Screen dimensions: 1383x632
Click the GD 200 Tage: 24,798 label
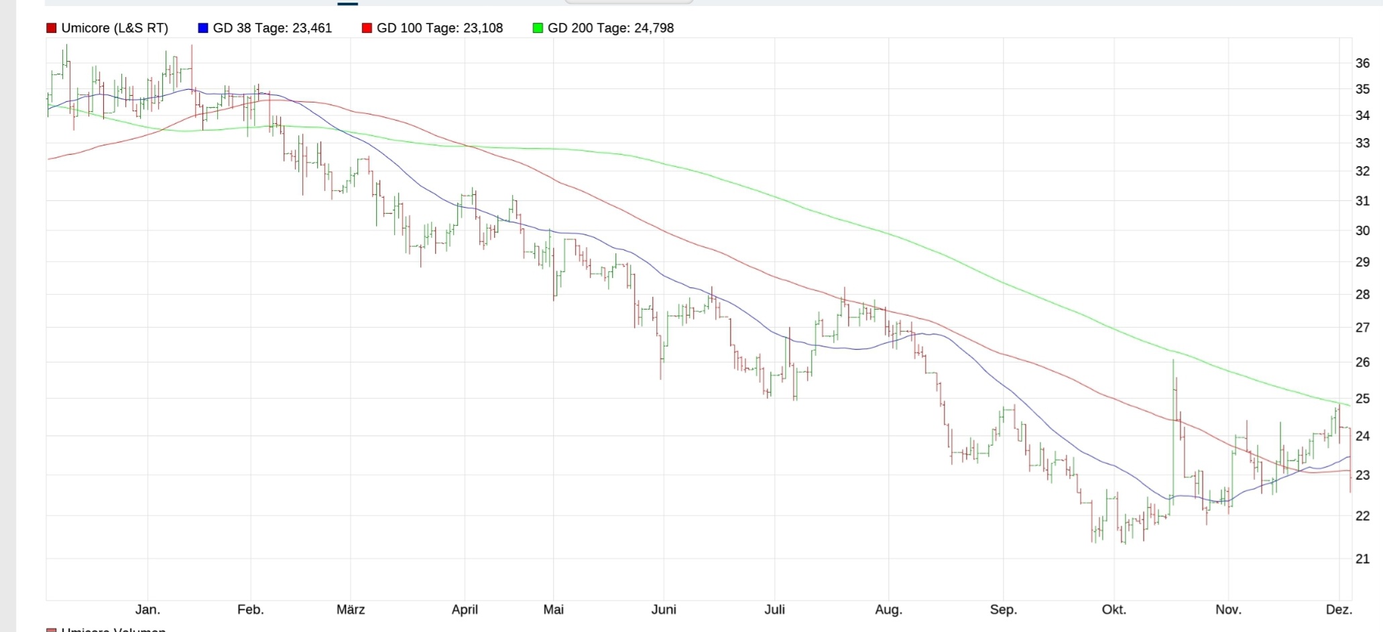click(610, 28)
